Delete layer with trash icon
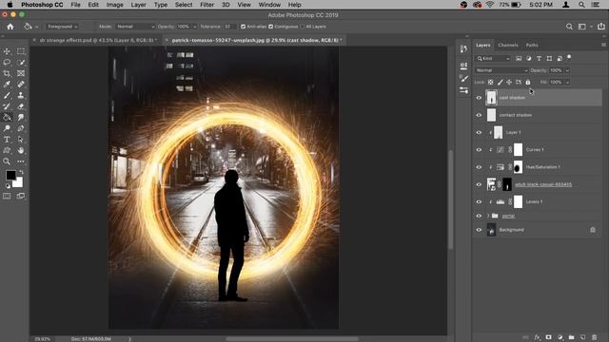Screen dimensions: 609x342 click(x=594, y=338)
